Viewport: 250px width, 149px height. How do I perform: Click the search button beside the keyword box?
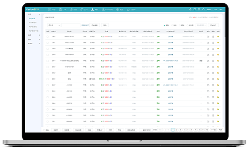pos(95,25)
